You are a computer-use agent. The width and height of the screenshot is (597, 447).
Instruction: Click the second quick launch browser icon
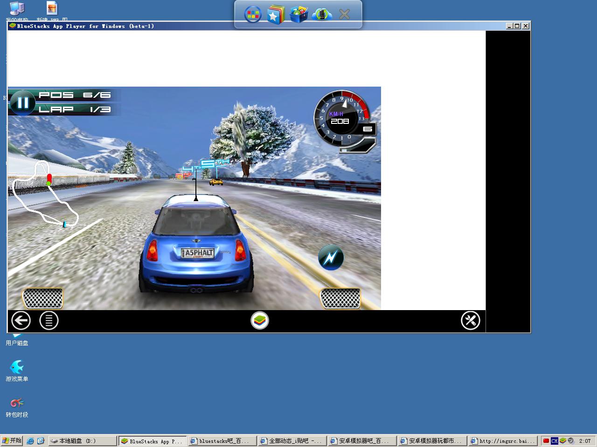point(41,440)
